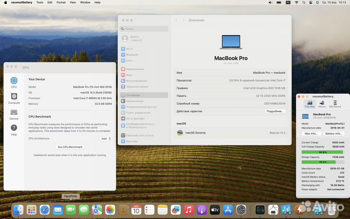The width and height of the screenshot is (350, 219).
Task: Open the Apple menu
Action: click(5, 2)
